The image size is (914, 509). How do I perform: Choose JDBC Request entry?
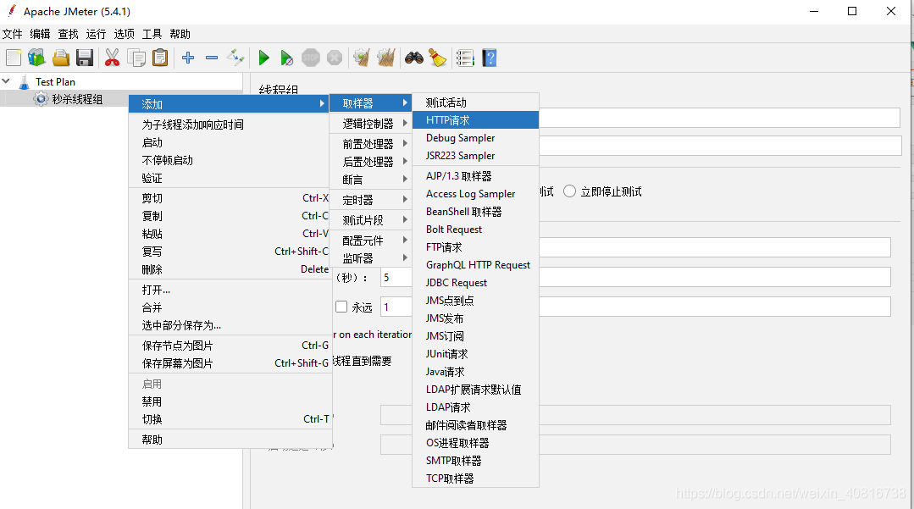(x=475, y=283)
